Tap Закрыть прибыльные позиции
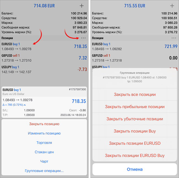This screenshot has width=179, height=178. pyautogui.click(x=135, y=107)
